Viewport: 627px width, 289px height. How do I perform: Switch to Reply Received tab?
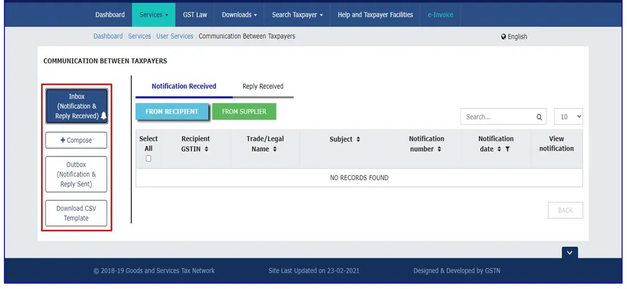[263, 86]
